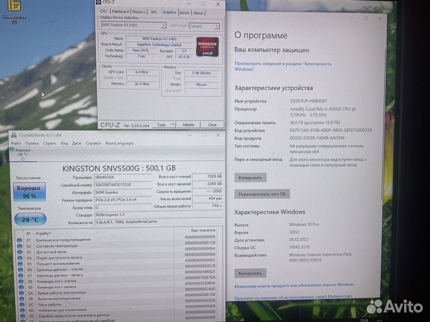The image size is (430, 322).
Task: Expand the Tools dropdown arrow in CPU-Z
Action: pyautogui.click(x=173, y=125)
